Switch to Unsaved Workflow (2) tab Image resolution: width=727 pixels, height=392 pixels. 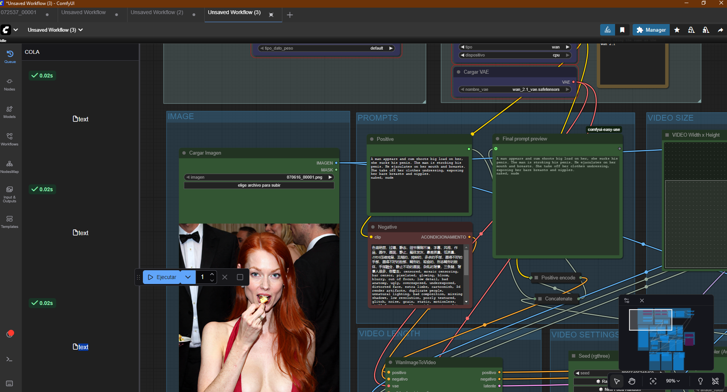[157, 12]
